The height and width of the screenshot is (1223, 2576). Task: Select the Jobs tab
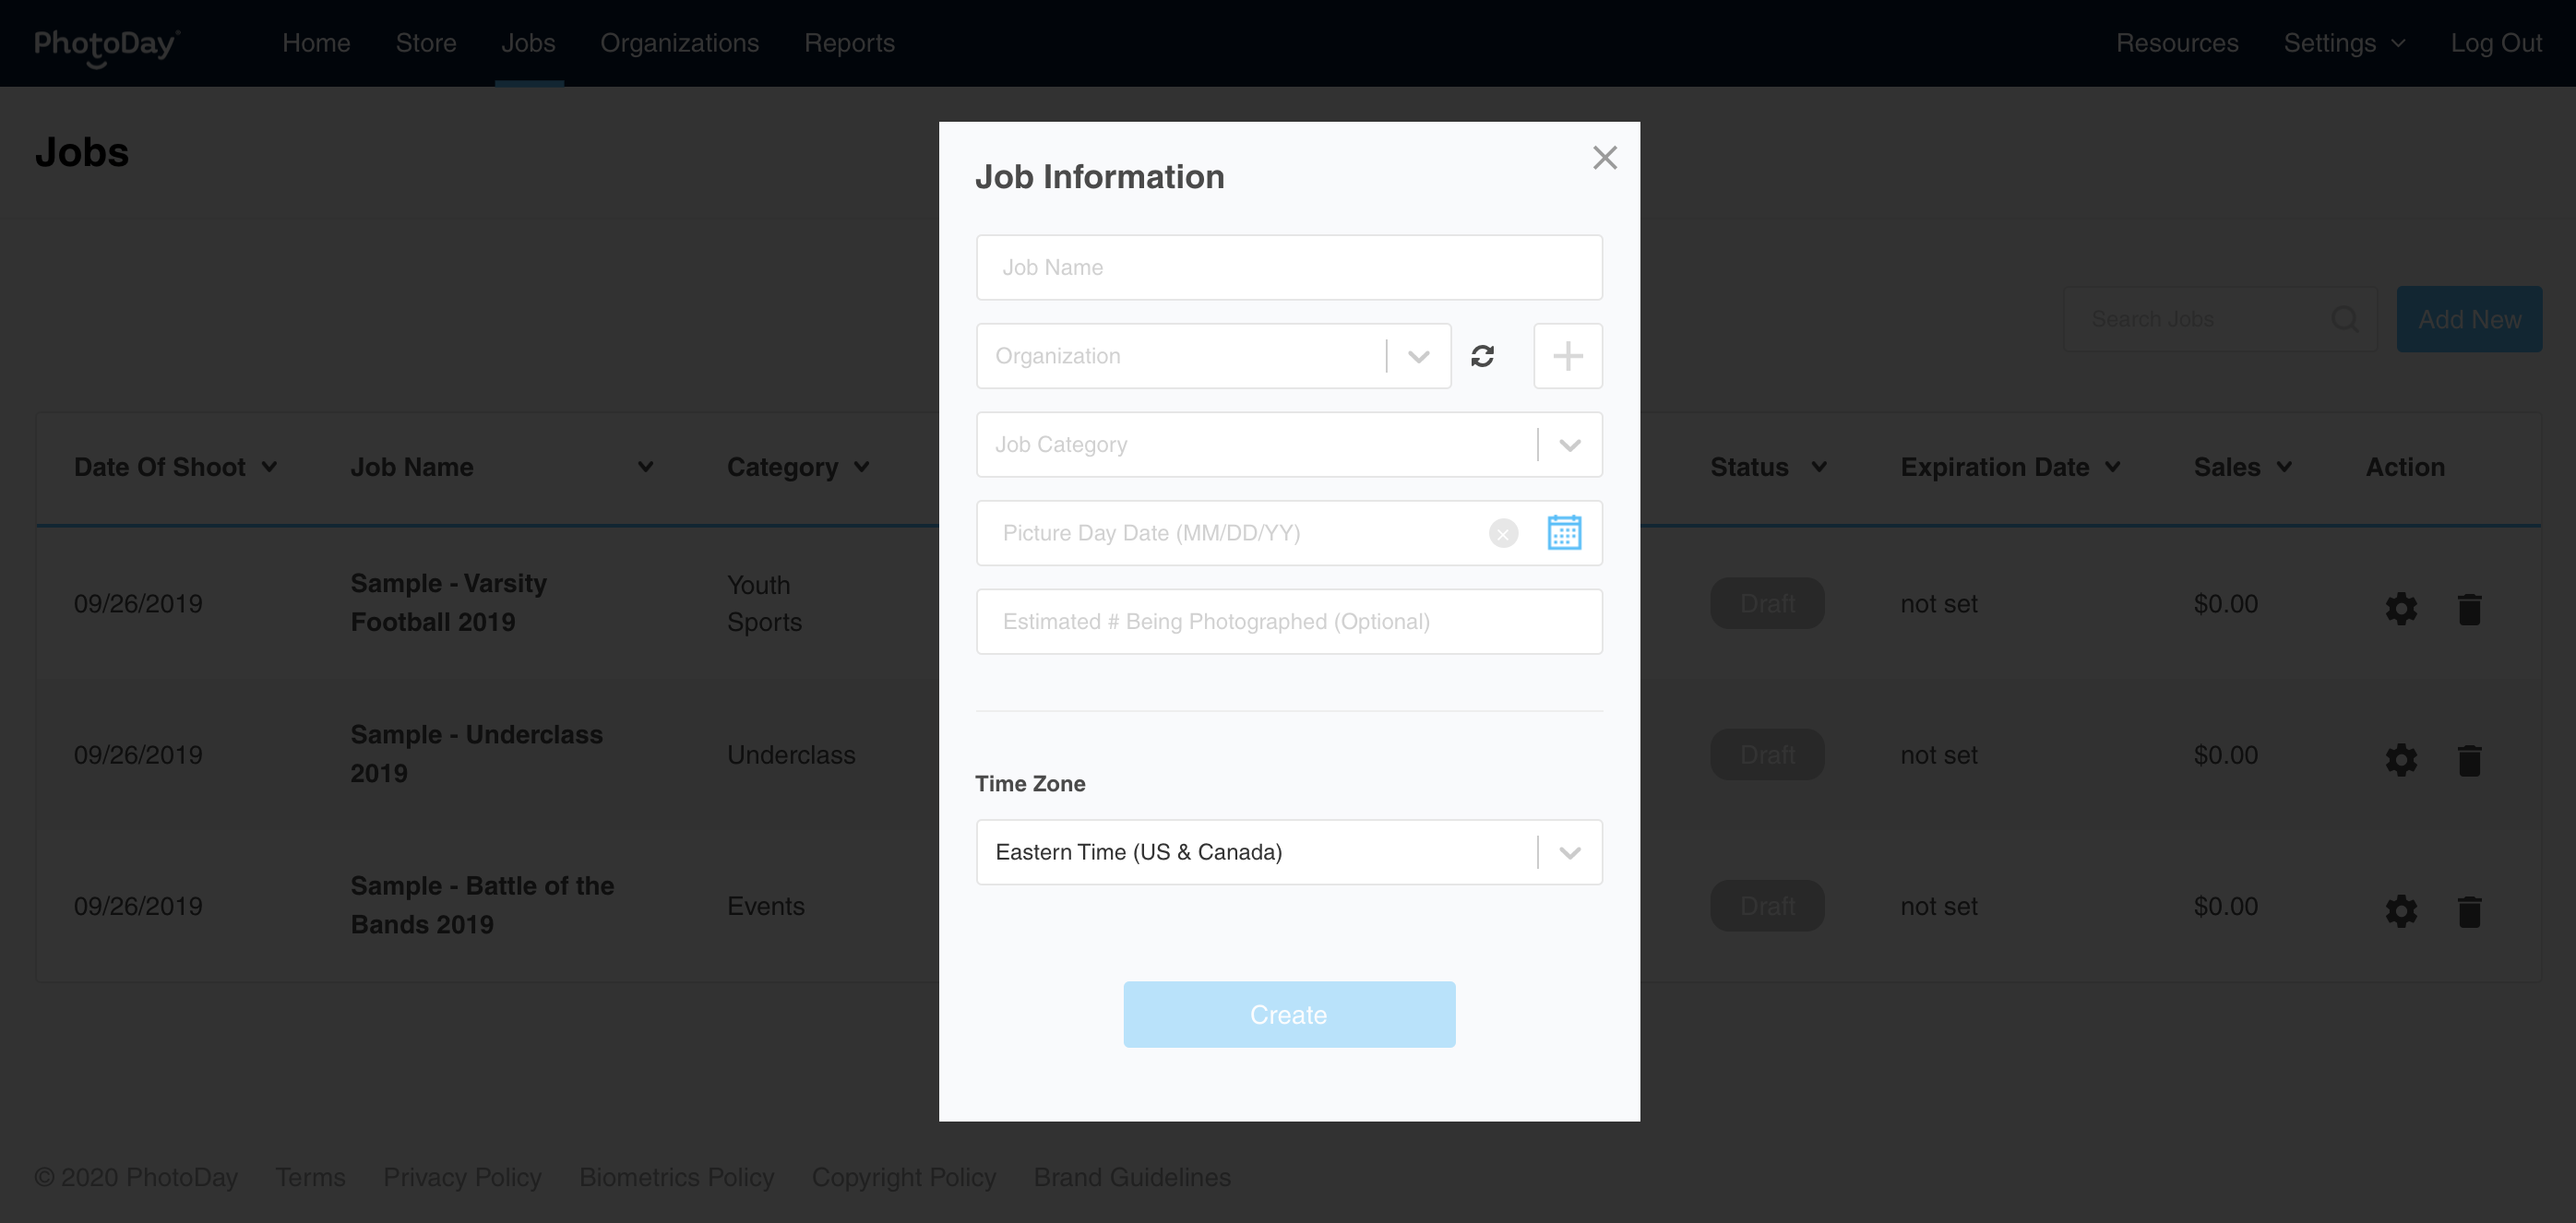(x=528, y=43)
